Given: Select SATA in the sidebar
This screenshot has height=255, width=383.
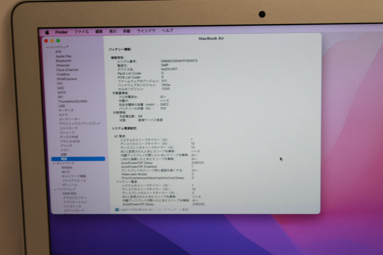Looking at the screenshot, I should [x=62, y=92].
